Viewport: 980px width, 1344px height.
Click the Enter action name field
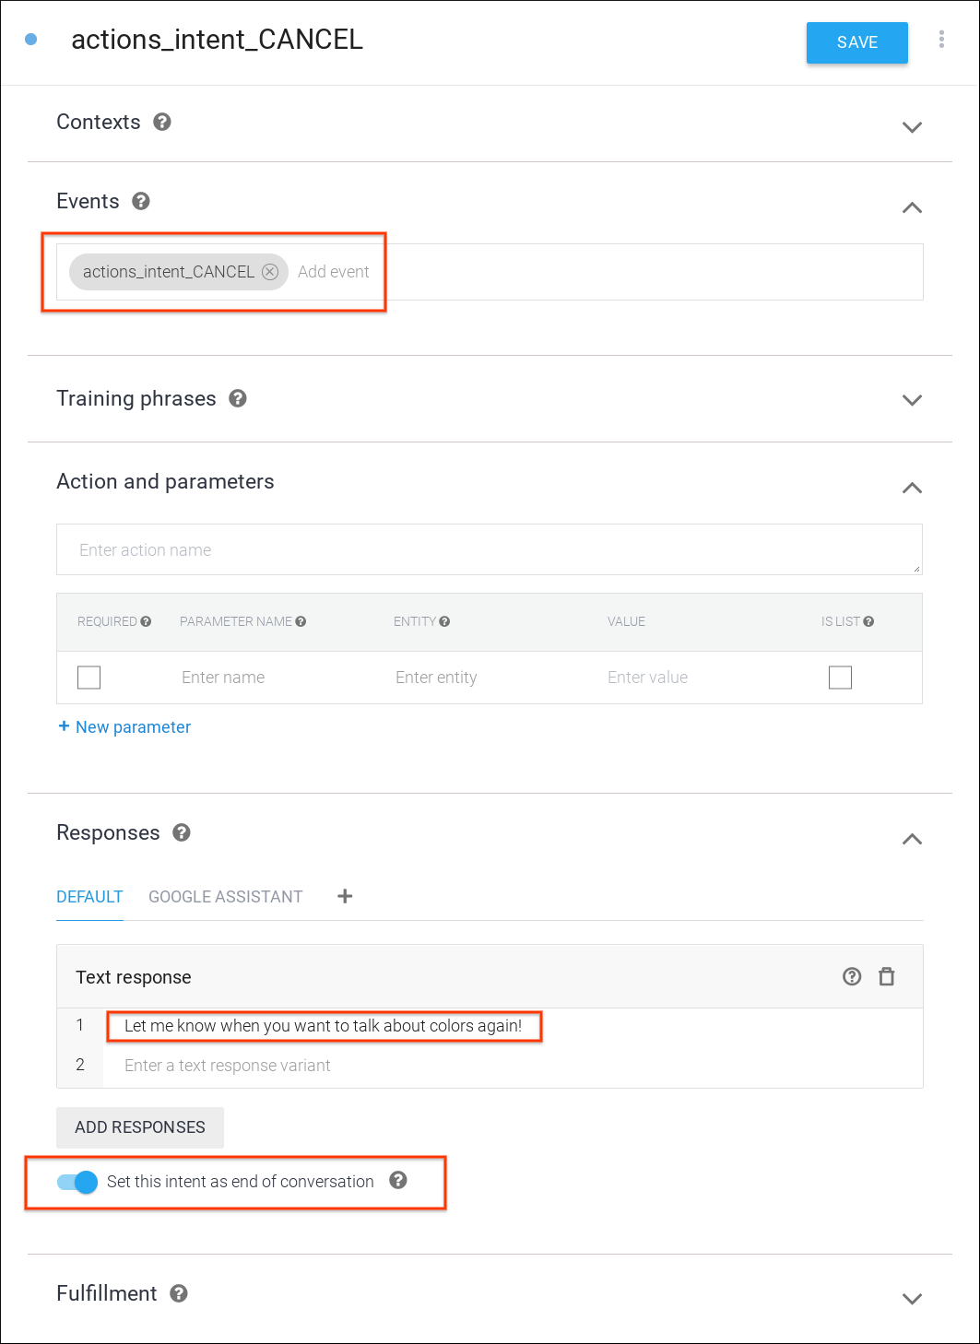[x=489, y=550]
